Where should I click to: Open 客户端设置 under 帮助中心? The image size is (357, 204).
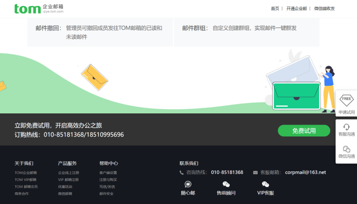108,173
